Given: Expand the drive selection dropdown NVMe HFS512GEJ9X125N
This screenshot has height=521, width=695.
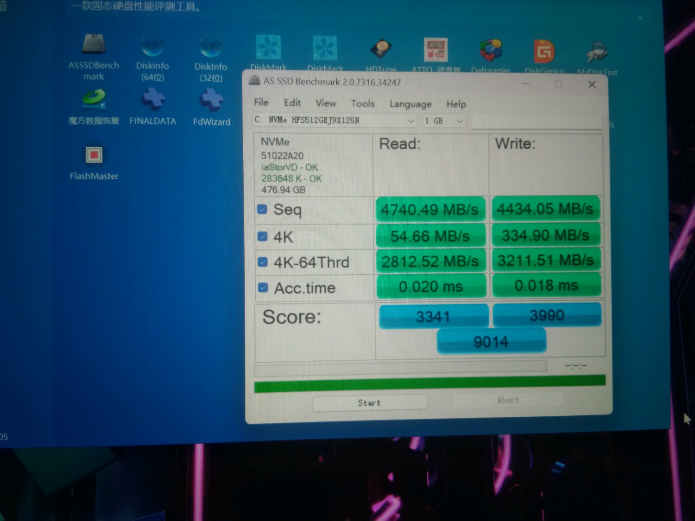Looking at the screenshot, I should pos(334,120).
